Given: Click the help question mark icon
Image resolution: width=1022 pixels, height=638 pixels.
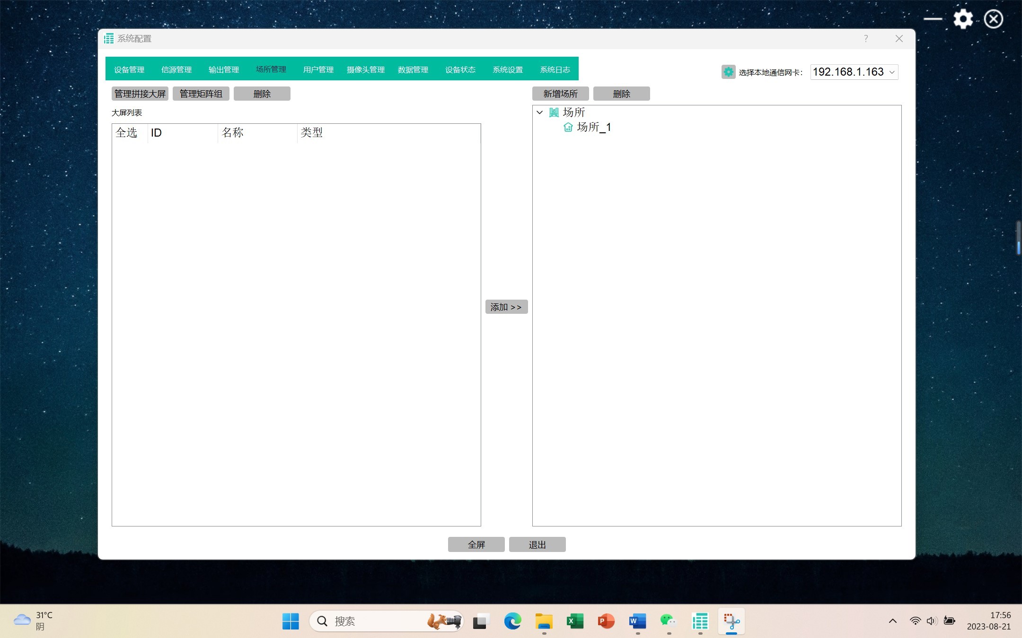Looking at the screenshot, I should (865, 39).
